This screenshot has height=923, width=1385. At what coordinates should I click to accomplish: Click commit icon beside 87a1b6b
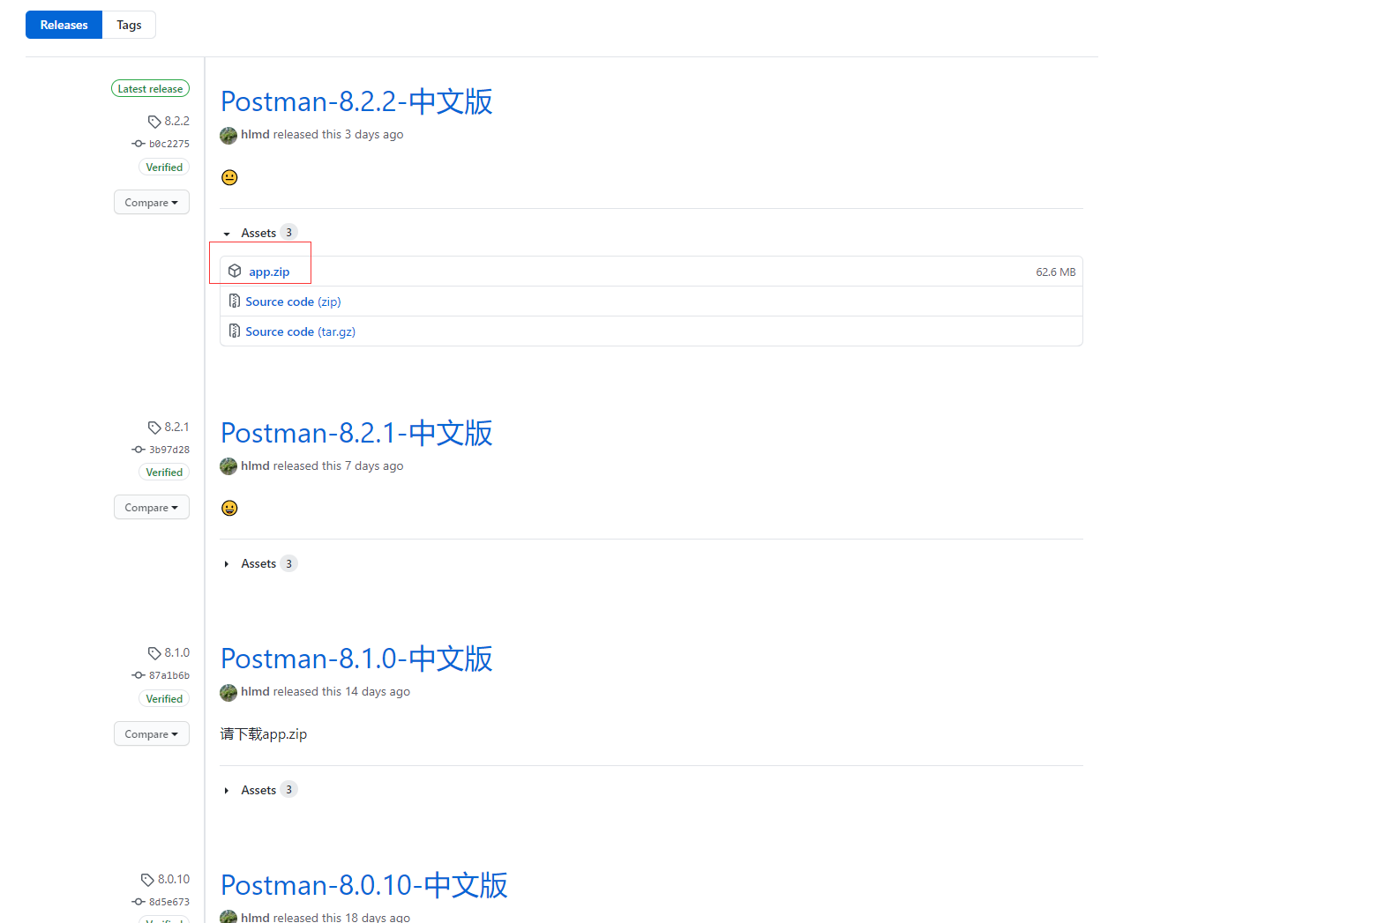tap(138, 675)
